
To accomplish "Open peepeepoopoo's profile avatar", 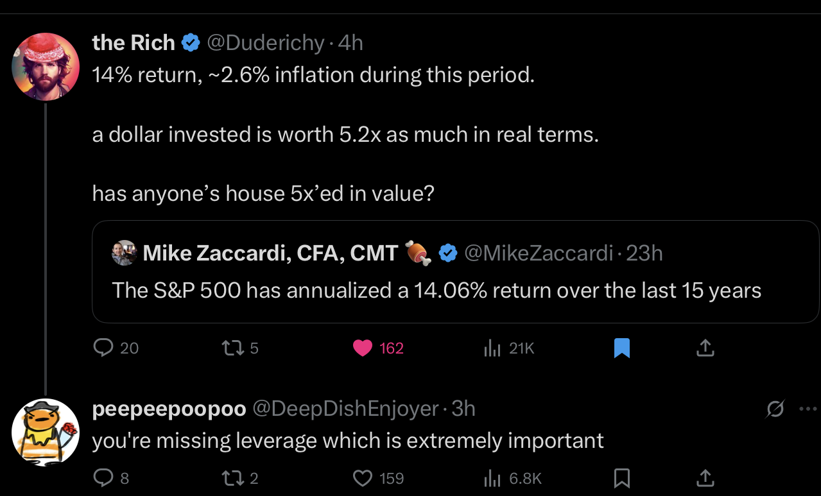I will click(x=46, y=432).
